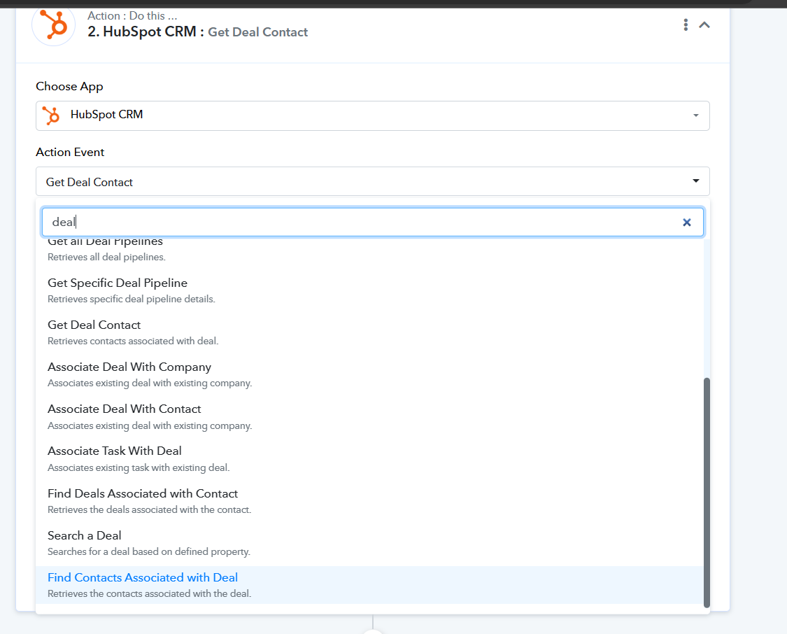This screenshot has height=634, width=787.
Task: Click 'Associates existing task with existing deal.' text
Action: 139,467
